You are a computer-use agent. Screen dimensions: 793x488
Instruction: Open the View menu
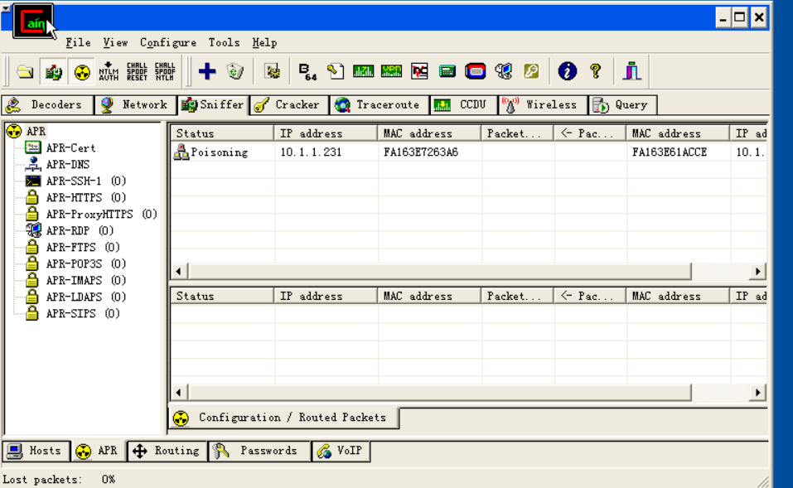click(x=115, y=42)
